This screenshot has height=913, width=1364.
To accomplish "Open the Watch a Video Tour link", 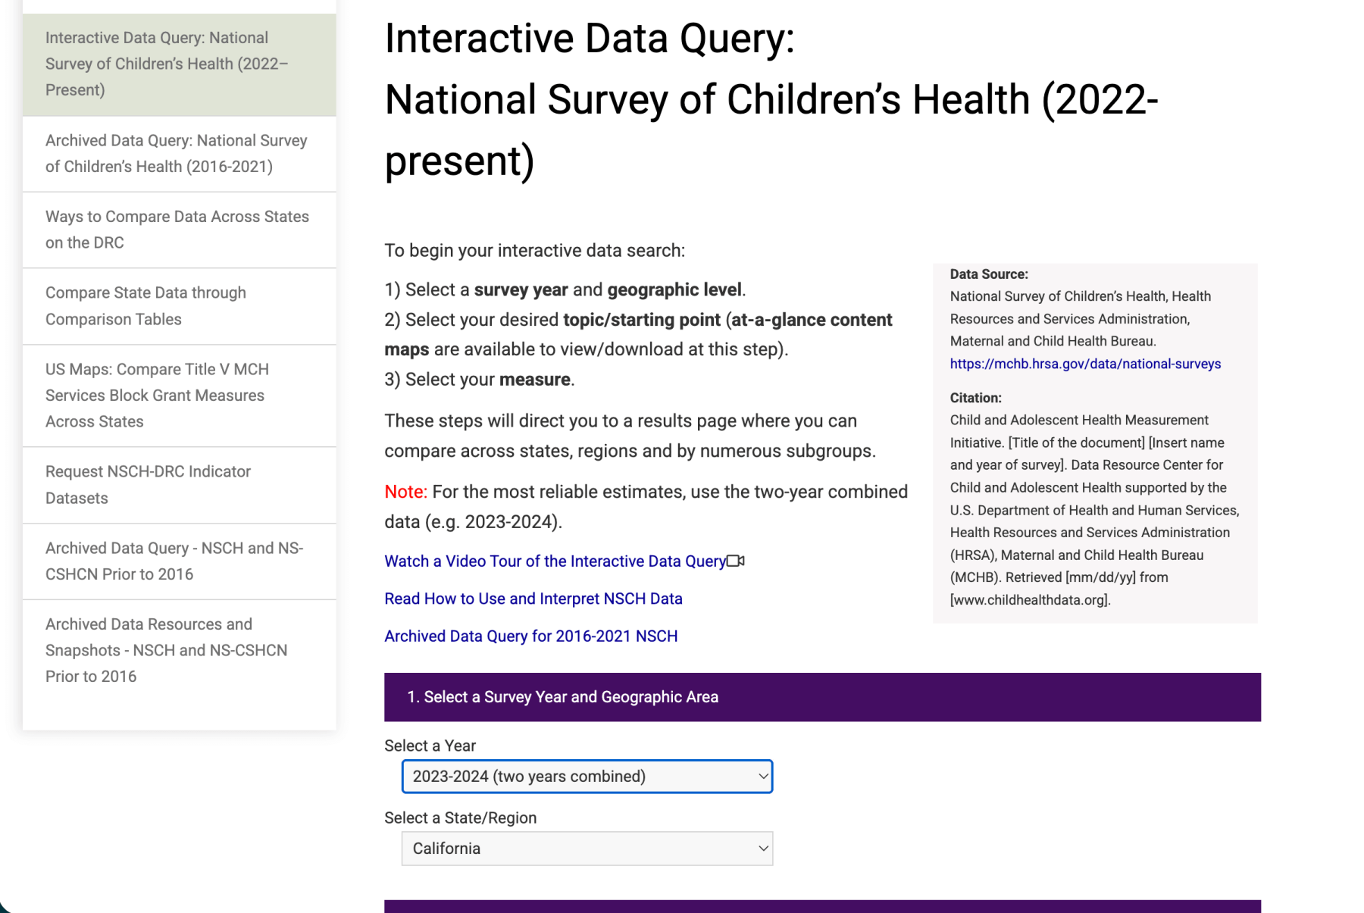I will pyautogui.click(x=555, y=561).
